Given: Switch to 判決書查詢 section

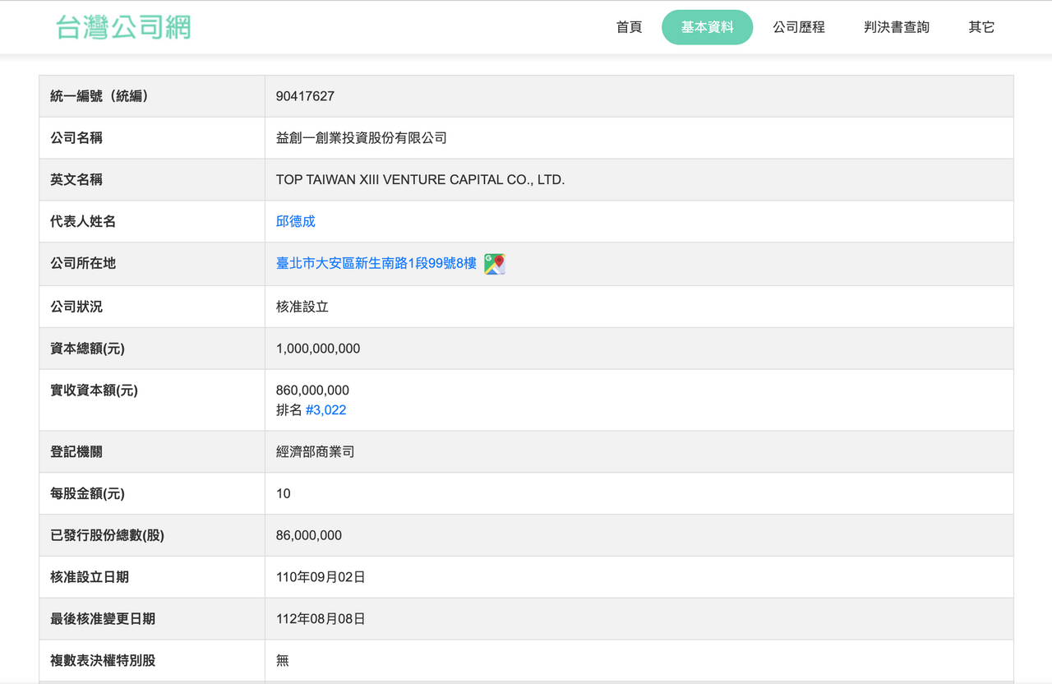Looking at the screenshot, I should tap(897, 27).
